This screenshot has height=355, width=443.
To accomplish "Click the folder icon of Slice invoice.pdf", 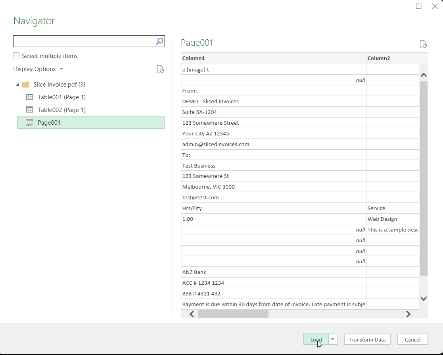I will pos(25,84).
